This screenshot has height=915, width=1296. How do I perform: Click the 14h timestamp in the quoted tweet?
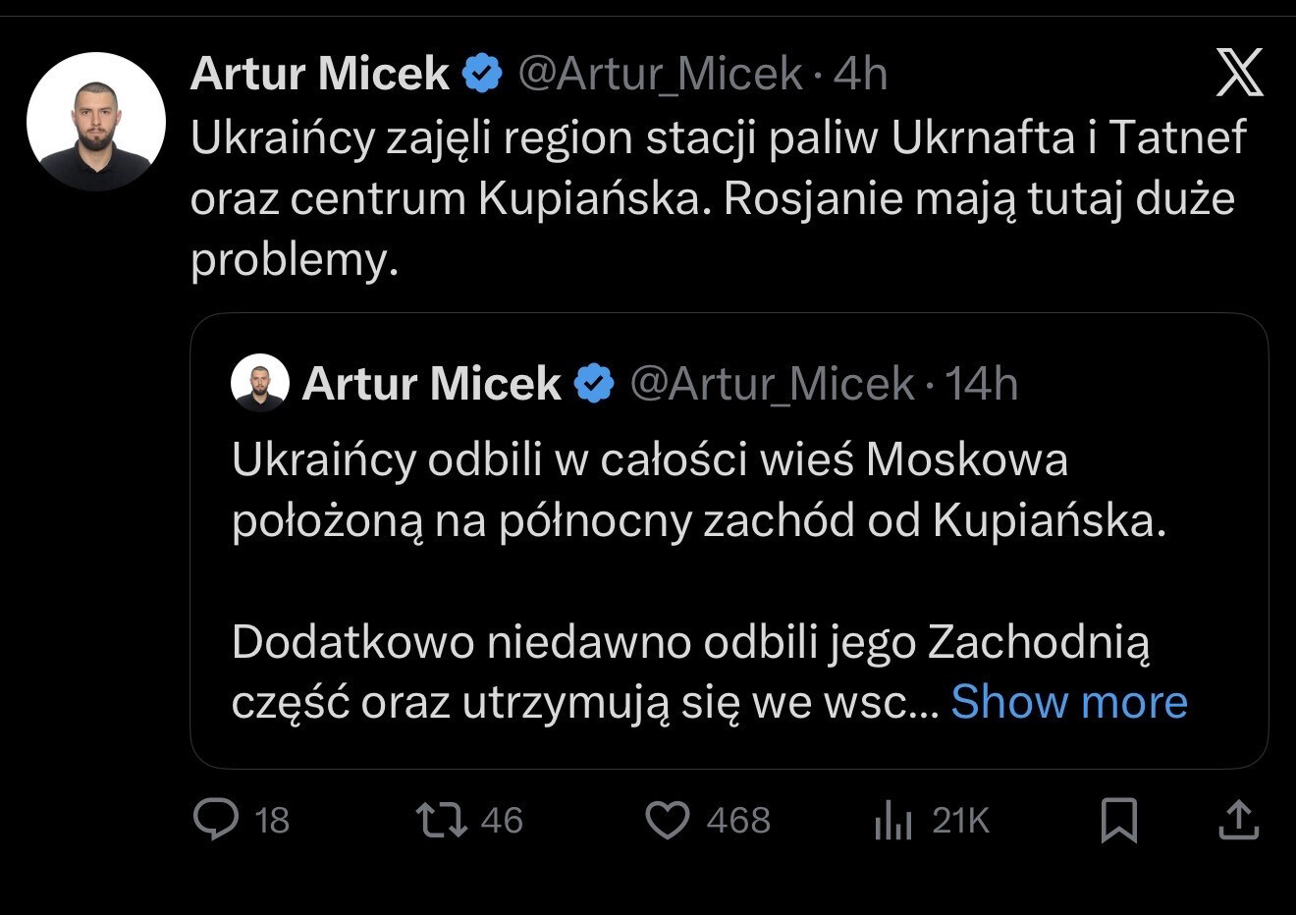click(x=982, y=383)
